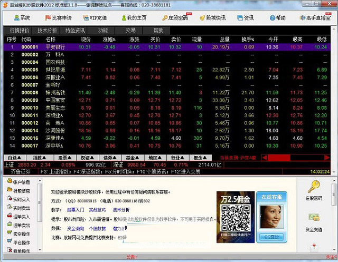
Task: Select the 沙河股份 row
Action: click(167, 130)
